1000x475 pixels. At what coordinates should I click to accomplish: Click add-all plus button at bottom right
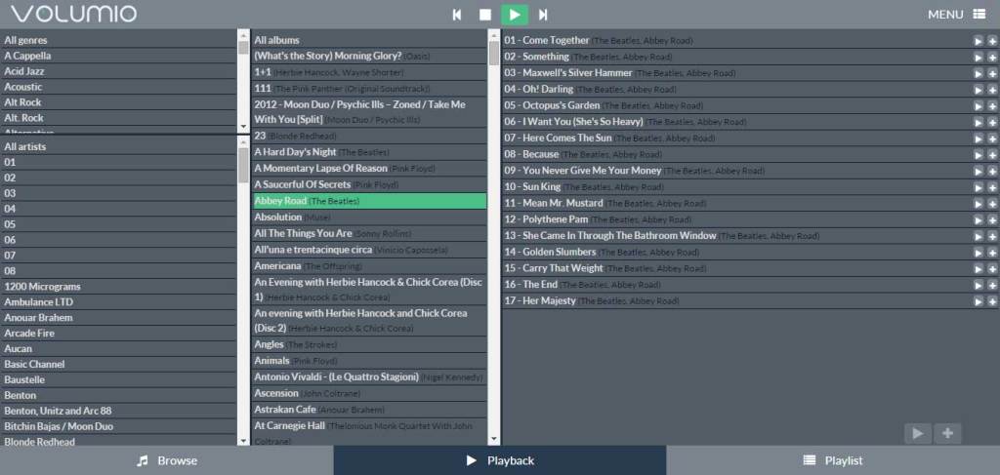[946, 434]
